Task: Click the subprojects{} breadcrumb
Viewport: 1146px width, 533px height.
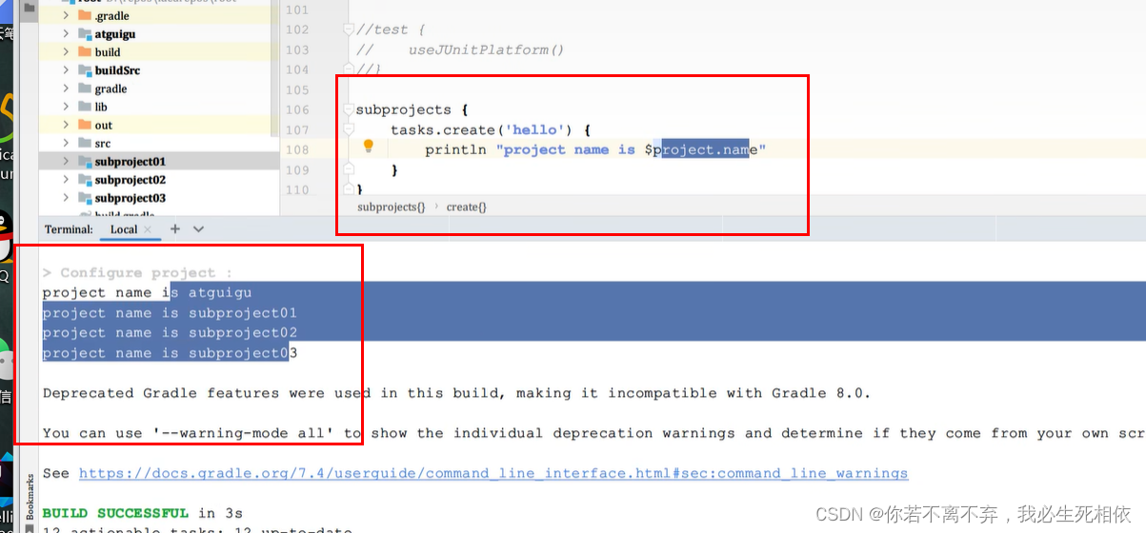Action: pyautogui.click(x=392, y=207)
